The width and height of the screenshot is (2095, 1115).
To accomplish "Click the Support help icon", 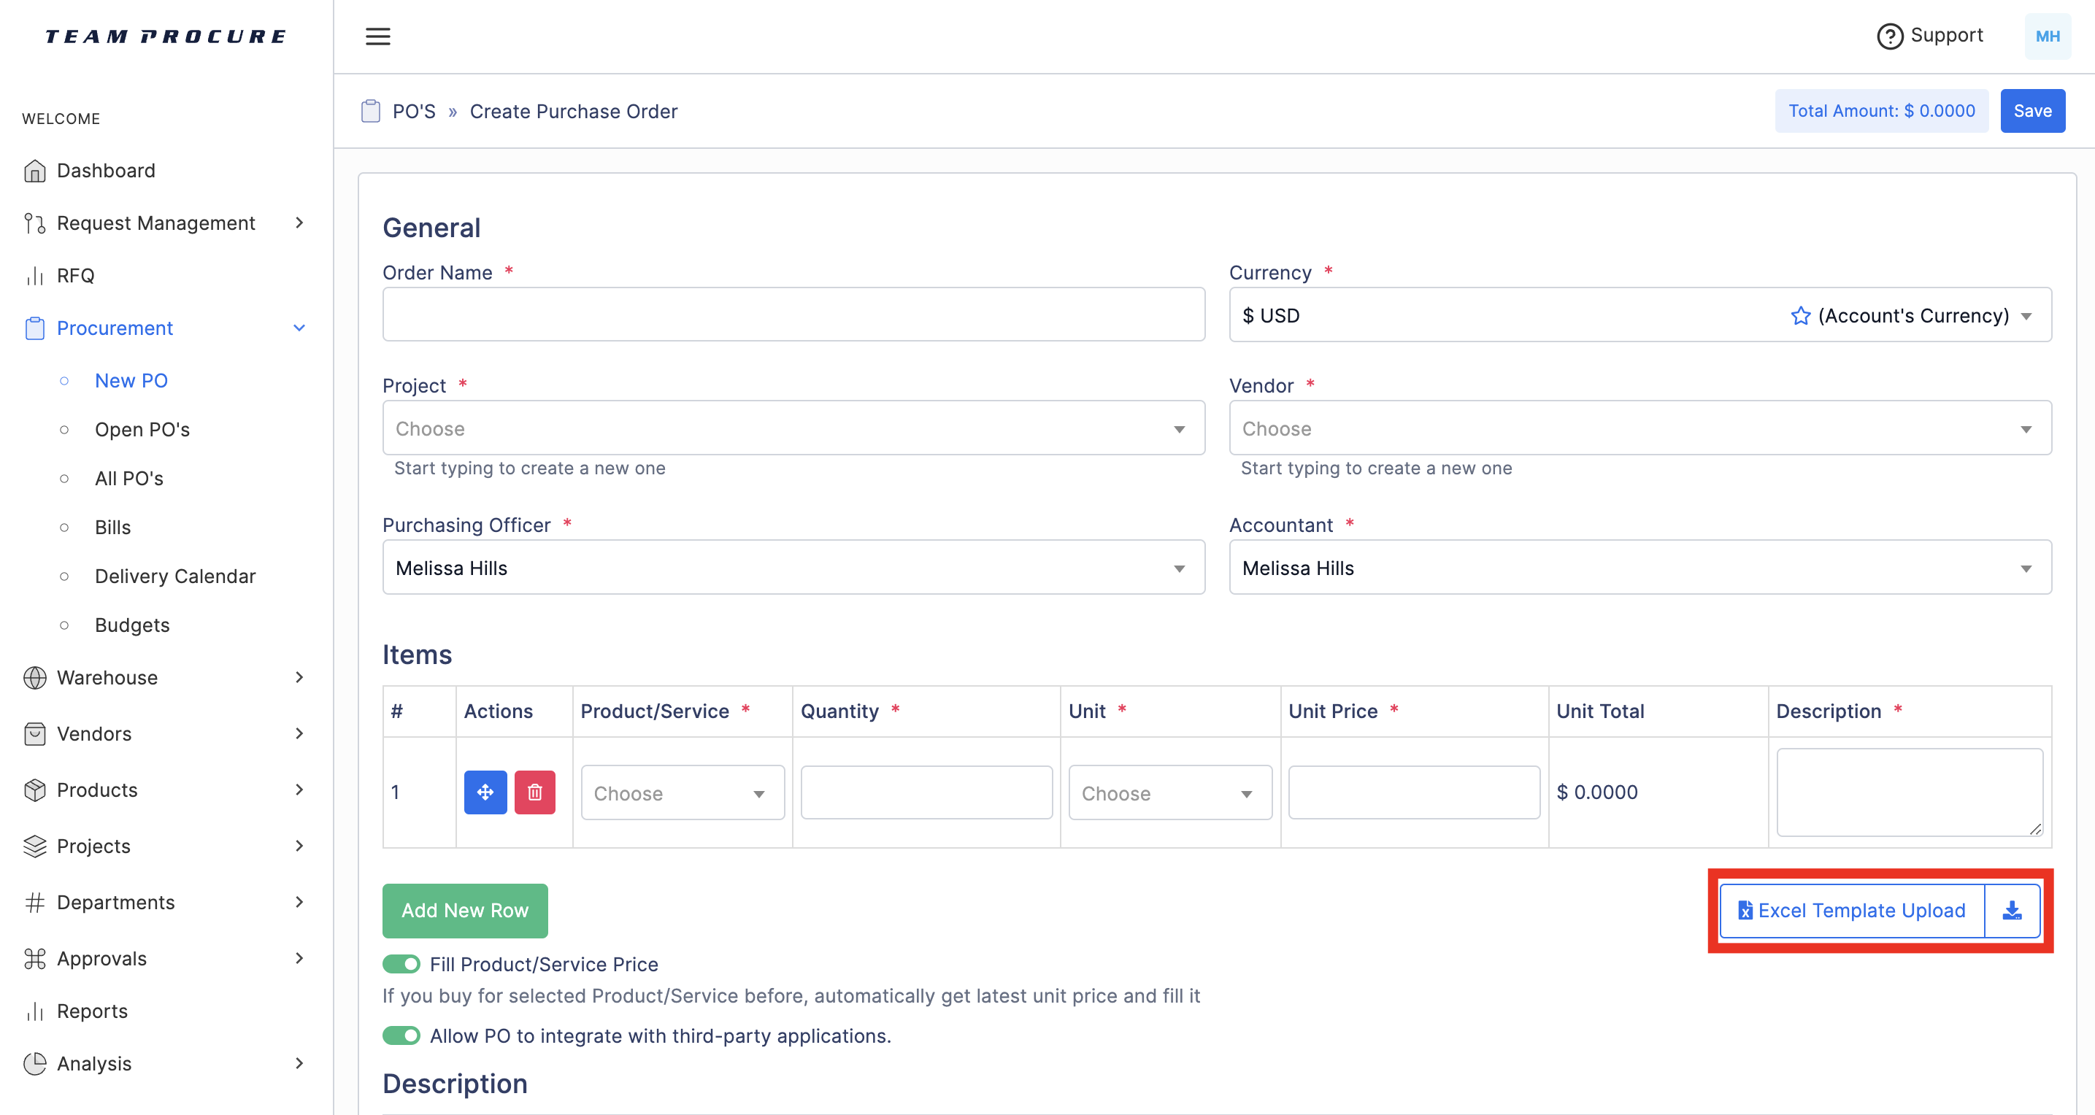I will click(x=1889, y=36).
